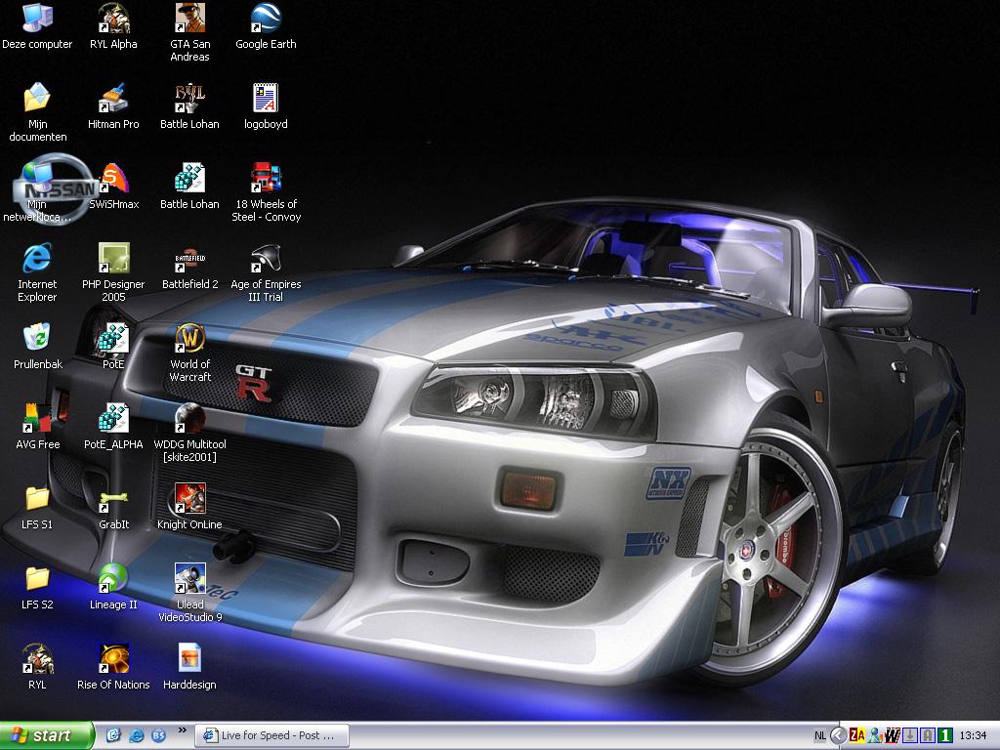Image resolution: width=1000 pixels, height=750 pixels.
Task: Launch the Rise Of Nations shortcut
Action: coord(113,667)
